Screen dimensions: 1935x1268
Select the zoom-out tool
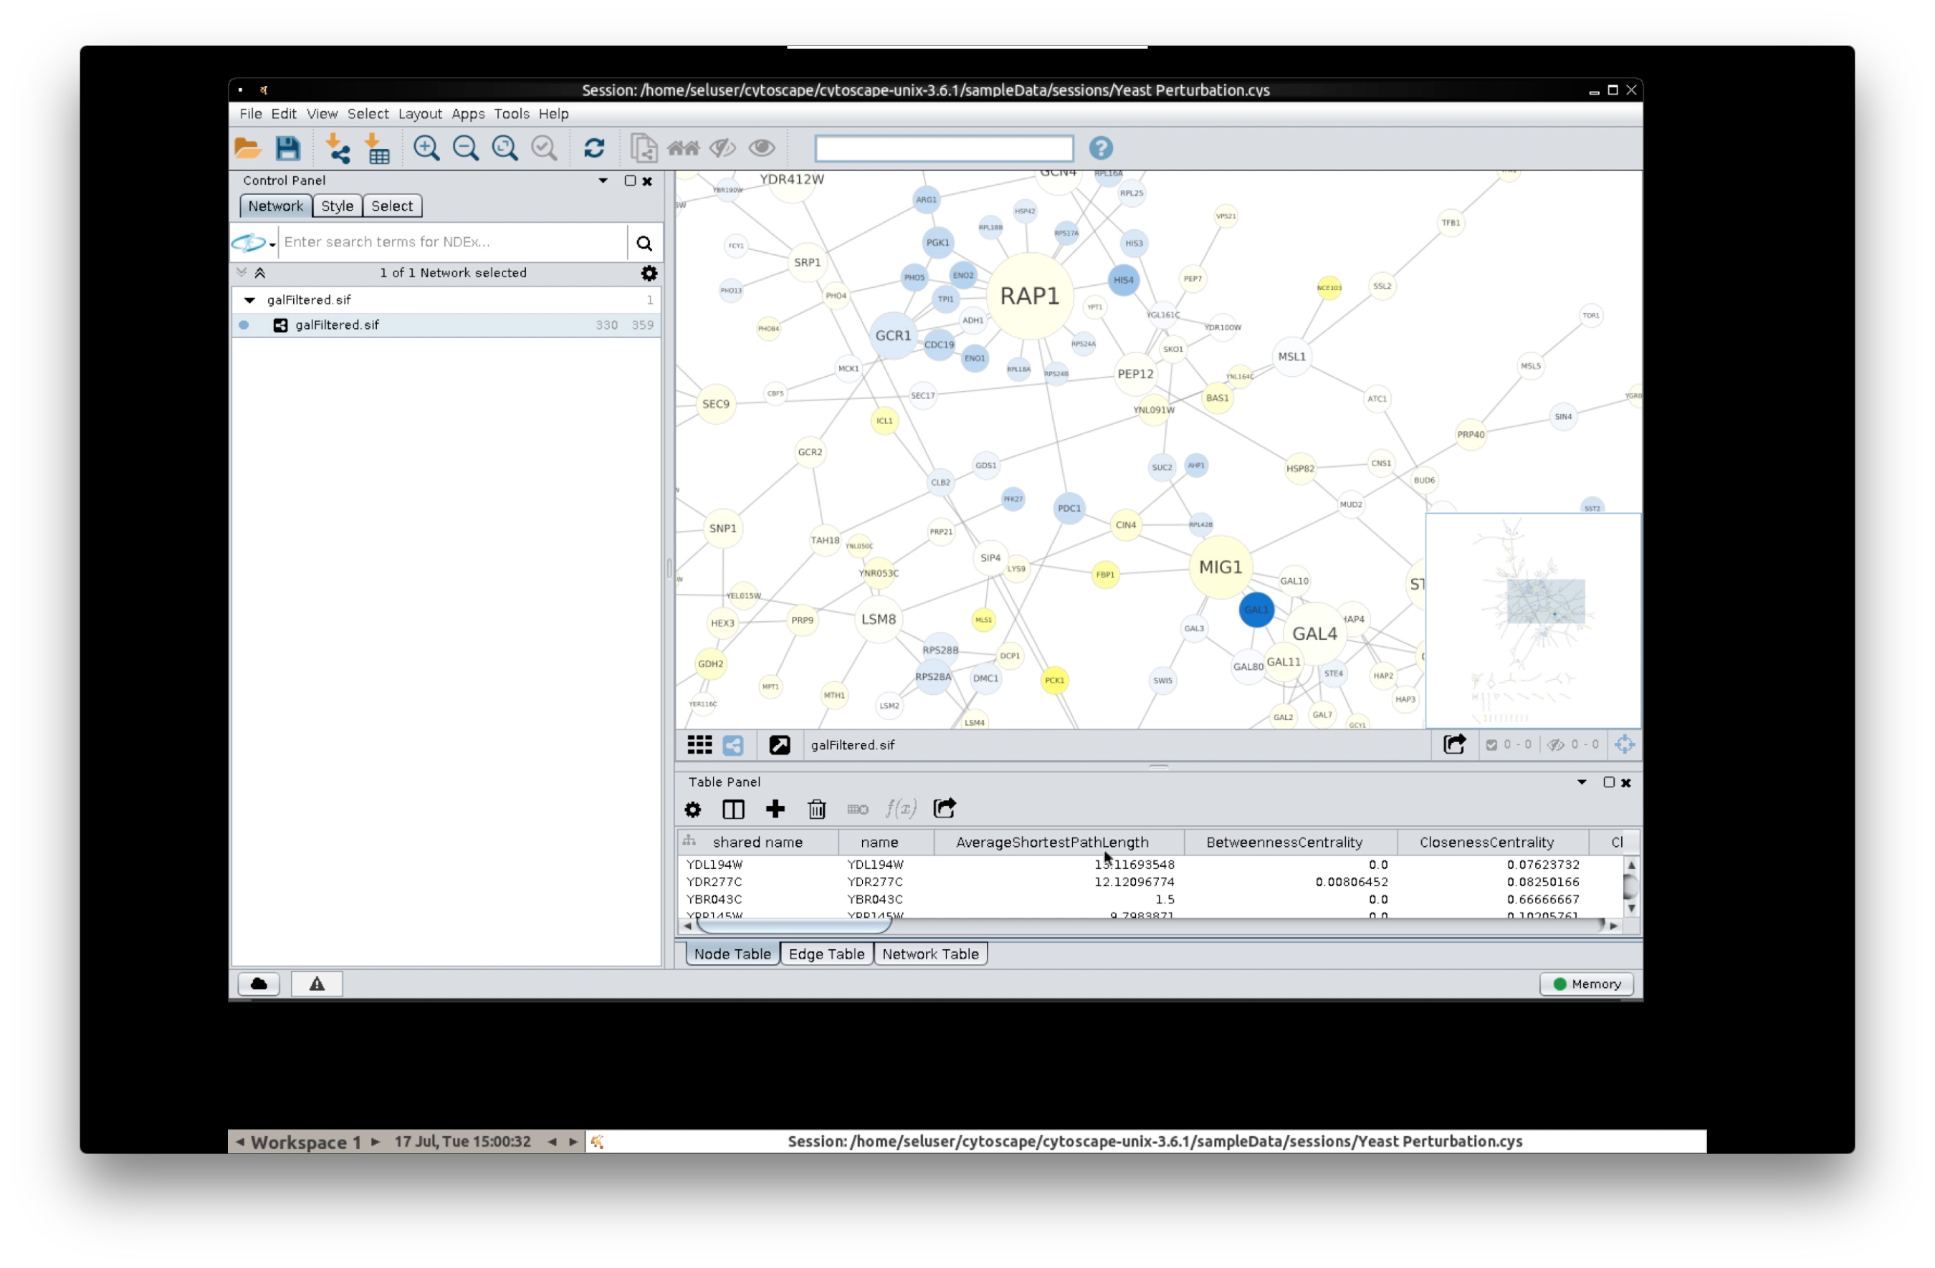(463, 147)
